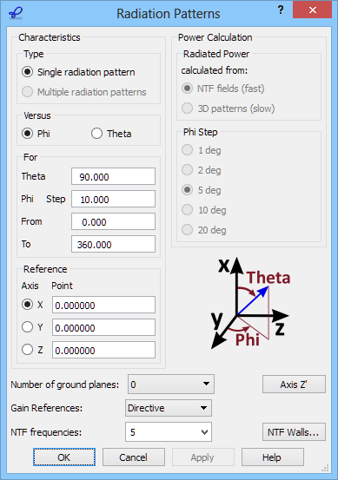Image resolution: width=338 pixels, height=480 pixels.
Task: Click the To angle input field
Action: tap(113, 244)
